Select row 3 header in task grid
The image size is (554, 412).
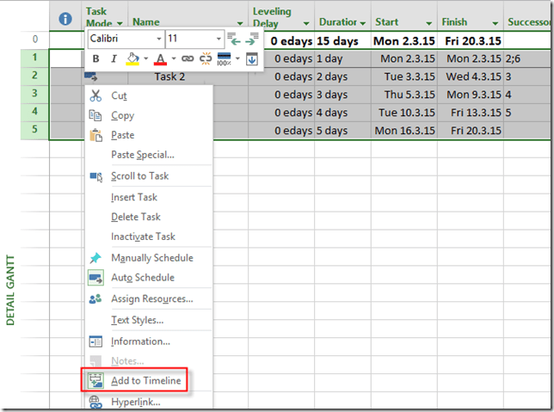pyautogui.click(x=34, y=94)
